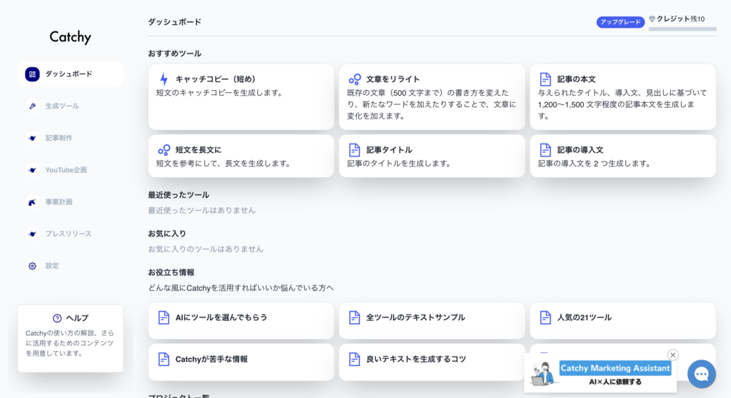Viewport: 731px width, 398px height.
Task: Click the question mark icon beside ヘルプ
Action: click(57, 318)
